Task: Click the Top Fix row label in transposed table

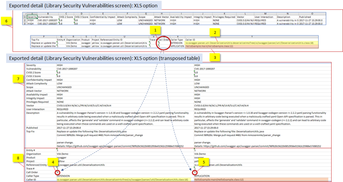Action: [31, 131]
